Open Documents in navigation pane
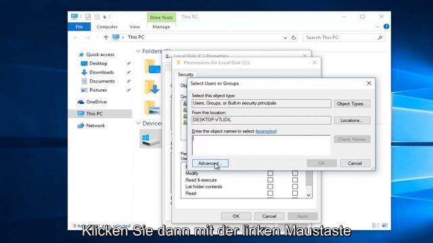The height and width of the screenshot is (243, 433). [x=102, y=81]
